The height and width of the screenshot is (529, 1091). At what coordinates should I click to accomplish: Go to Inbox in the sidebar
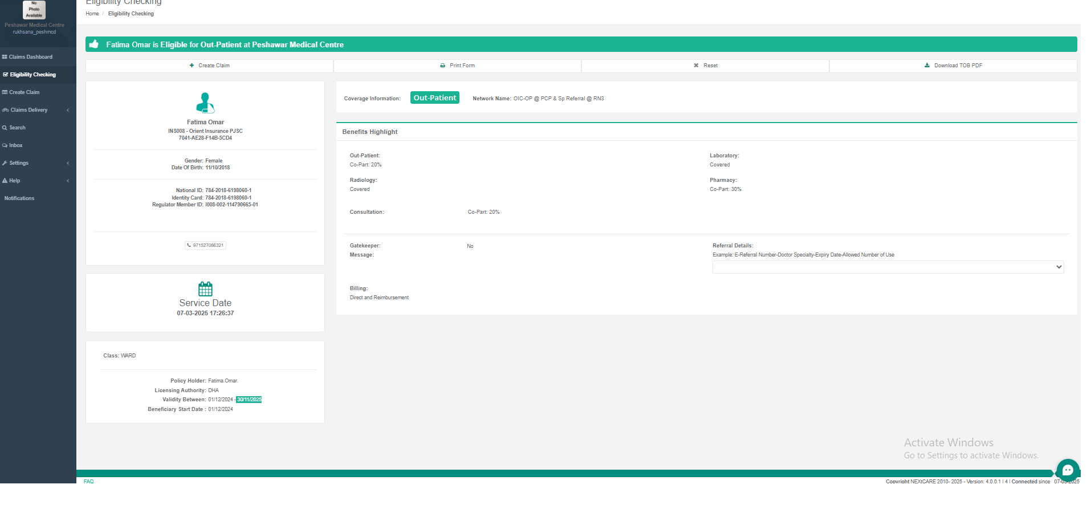(15, 145)
